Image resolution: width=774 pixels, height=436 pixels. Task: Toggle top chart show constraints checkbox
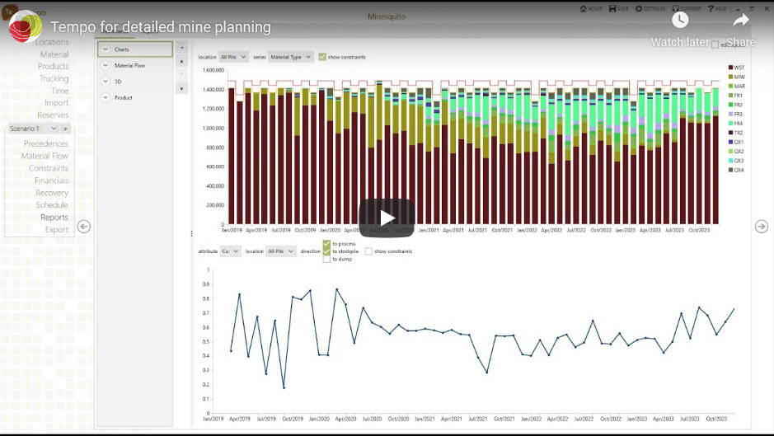pyautogui.click(x=322, y=57)
